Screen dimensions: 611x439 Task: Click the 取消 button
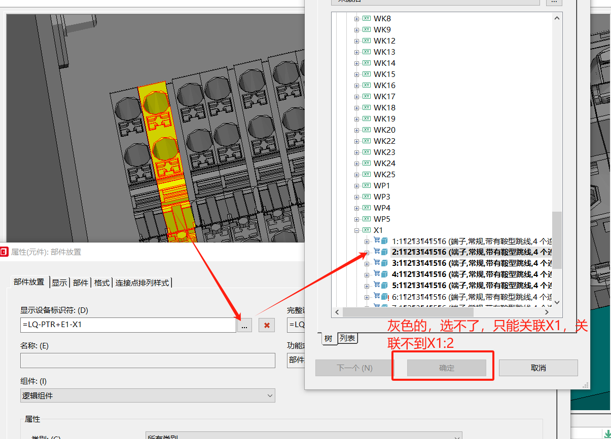click(x=538, y=368)
